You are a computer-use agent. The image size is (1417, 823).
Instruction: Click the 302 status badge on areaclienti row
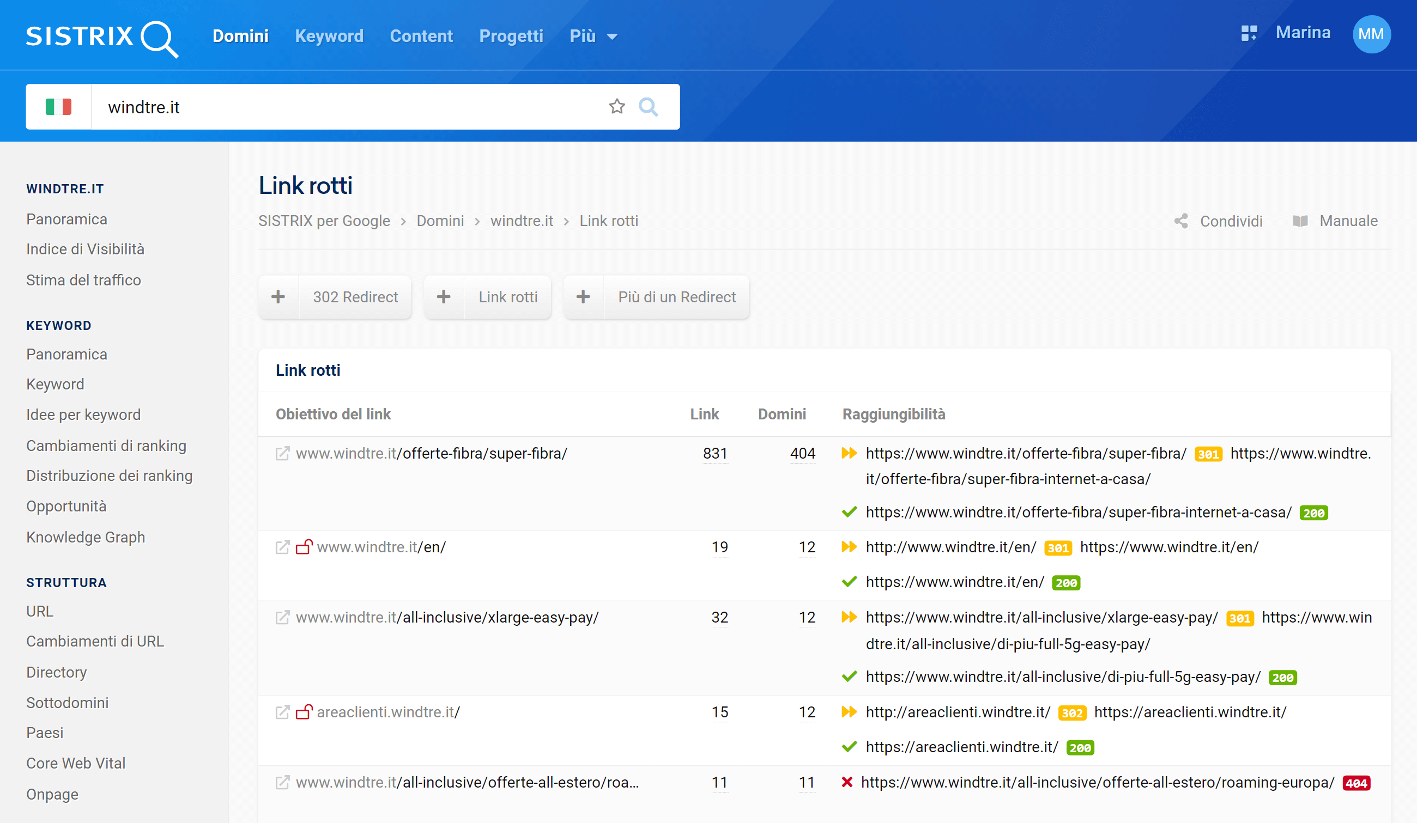1072,713
